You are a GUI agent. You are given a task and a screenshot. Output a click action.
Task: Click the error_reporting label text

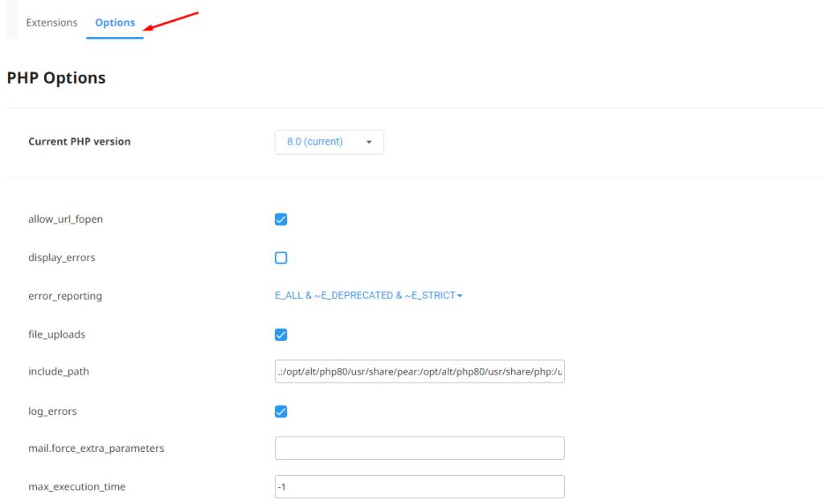[x=65, y=296]
